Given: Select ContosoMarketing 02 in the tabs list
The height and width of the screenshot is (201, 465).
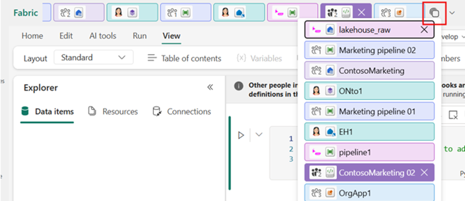Looking at the screenshot, I should tap(369, 173).
